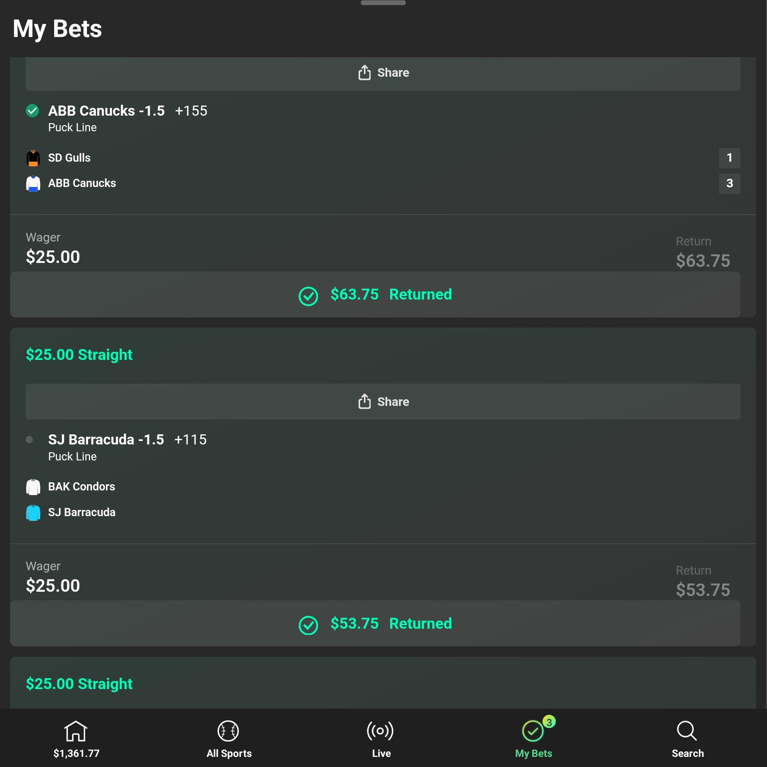
Task: Click the ABB Canucks jersey icon
Action: [33, 183]
